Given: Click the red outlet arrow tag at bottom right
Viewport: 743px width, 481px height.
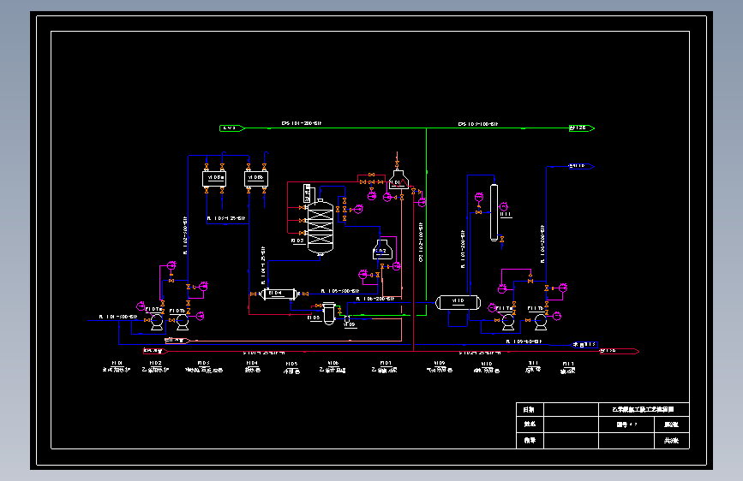Looking at the screenshot, I should click(x=619, y=351).
